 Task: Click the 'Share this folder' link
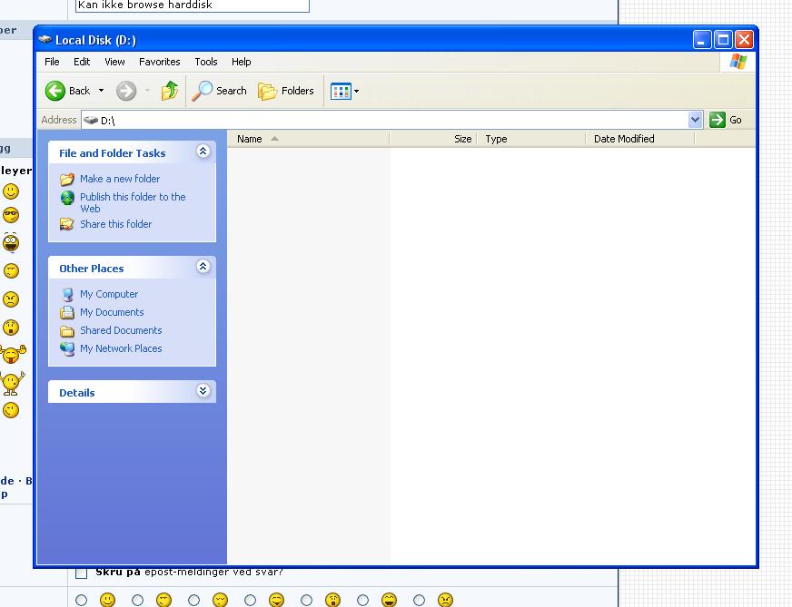pos(115,224)
